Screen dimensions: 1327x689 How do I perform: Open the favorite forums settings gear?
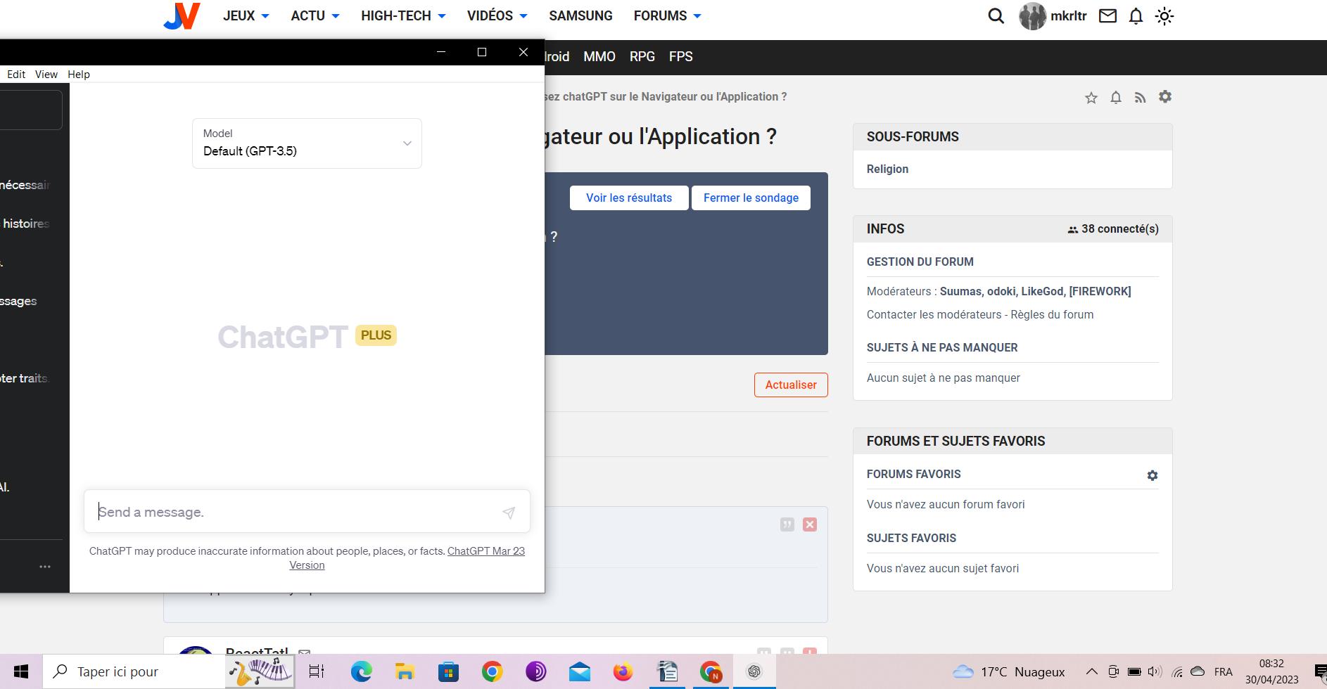tap(1153, 475)
